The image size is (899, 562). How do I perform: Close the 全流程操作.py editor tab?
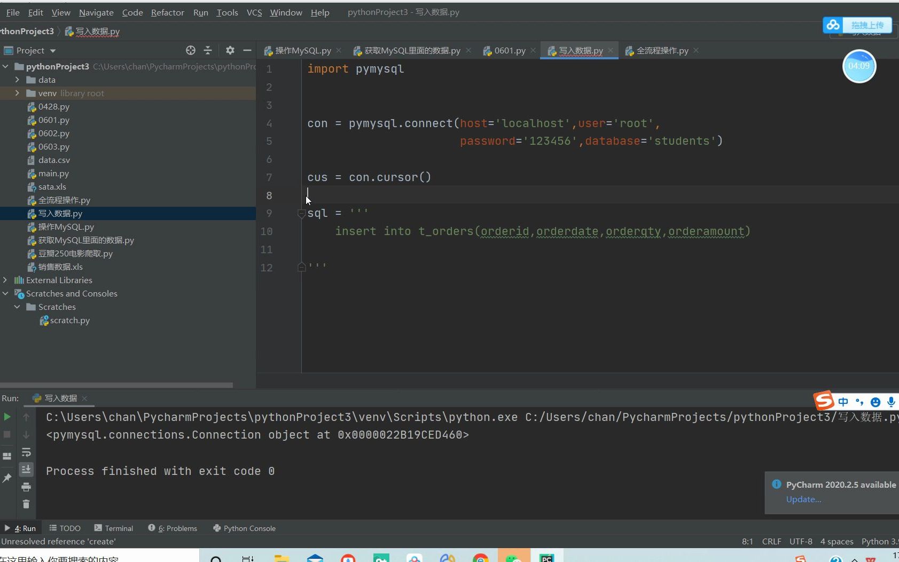[x=696, y=50]
